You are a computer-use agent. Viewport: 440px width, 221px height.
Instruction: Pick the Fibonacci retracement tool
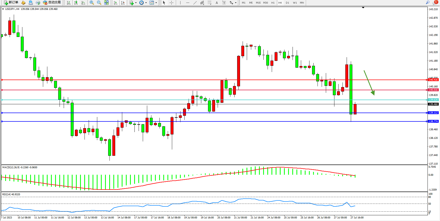pos(210,3)
